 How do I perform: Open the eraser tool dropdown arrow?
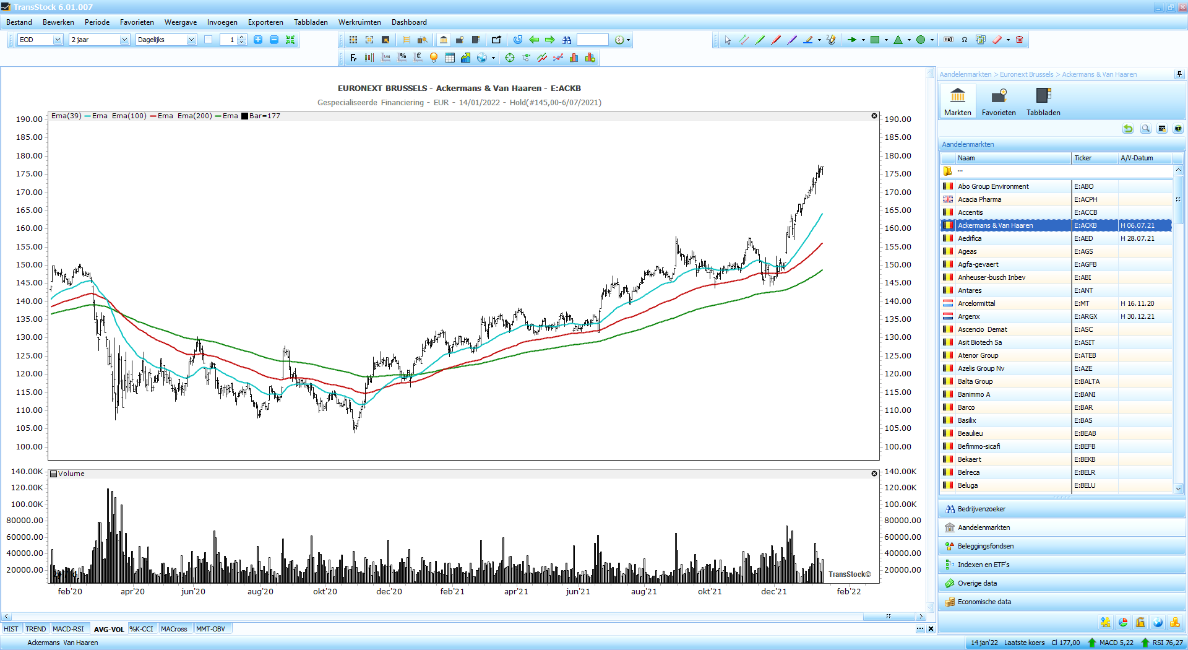pos(1008,40)
